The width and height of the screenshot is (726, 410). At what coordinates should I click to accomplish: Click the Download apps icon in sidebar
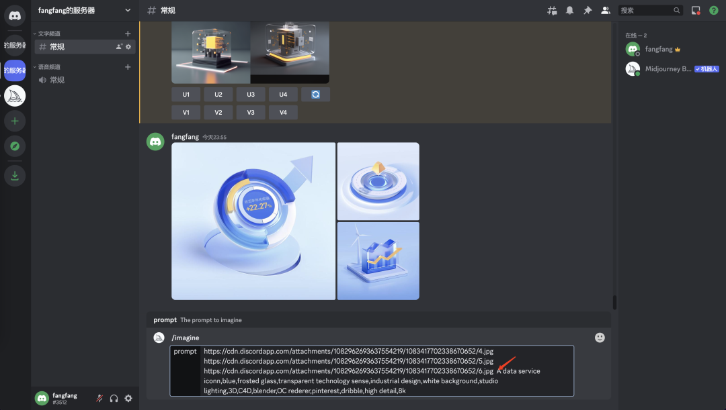[15, 176]
